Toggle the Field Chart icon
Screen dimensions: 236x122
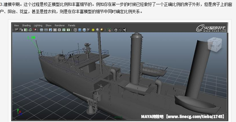click(x=59, y=30)
